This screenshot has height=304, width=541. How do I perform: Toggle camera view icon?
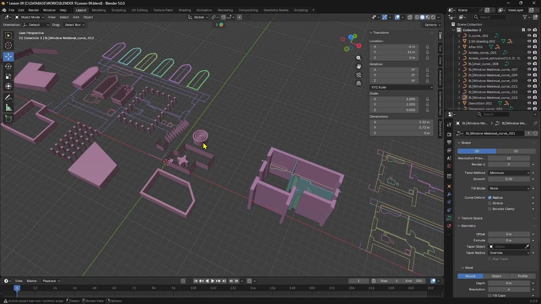(x=359, y=75)
